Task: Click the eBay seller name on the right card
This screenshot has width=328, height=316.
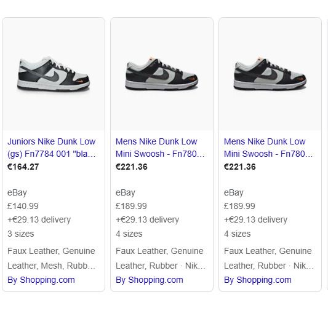Action: click(234, 192)
